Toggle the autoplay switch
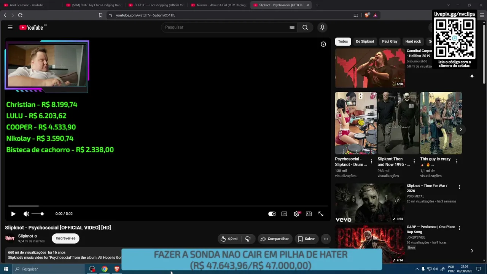The image size is (487, 274). (x=272, y=214)
